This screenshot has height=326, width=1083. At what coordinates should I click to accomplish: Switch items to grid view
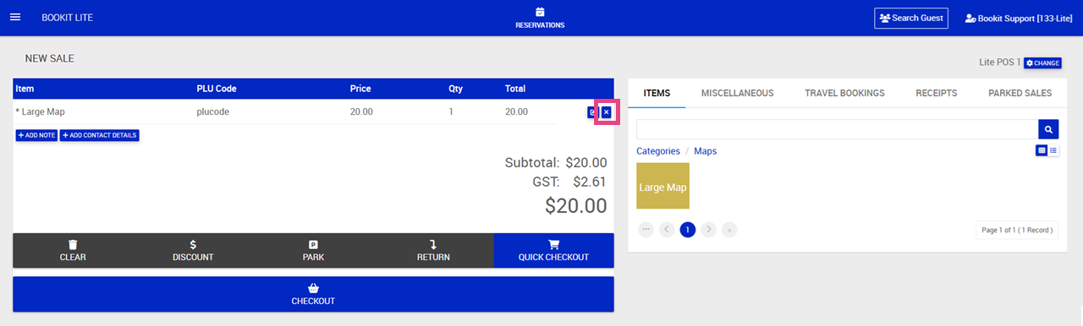(x=1042, y=150)
